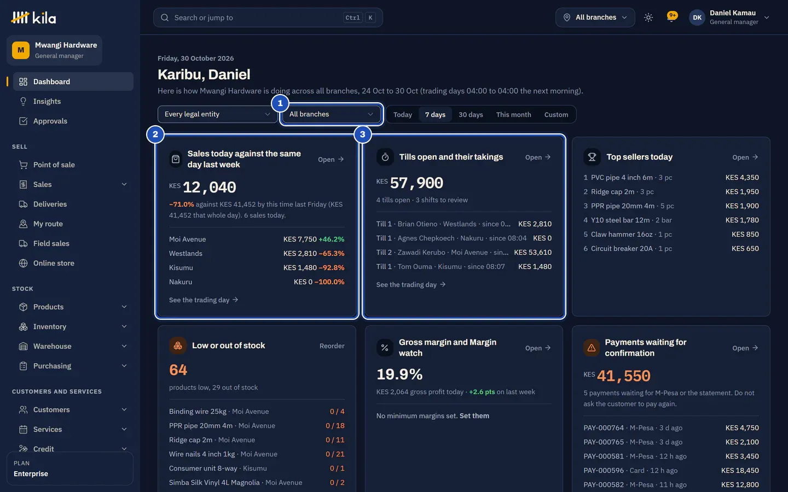This screenshot has width=788, height=492.
Task: Select the Today period tab
Action: pyautogui.click(x=403, y=115)
